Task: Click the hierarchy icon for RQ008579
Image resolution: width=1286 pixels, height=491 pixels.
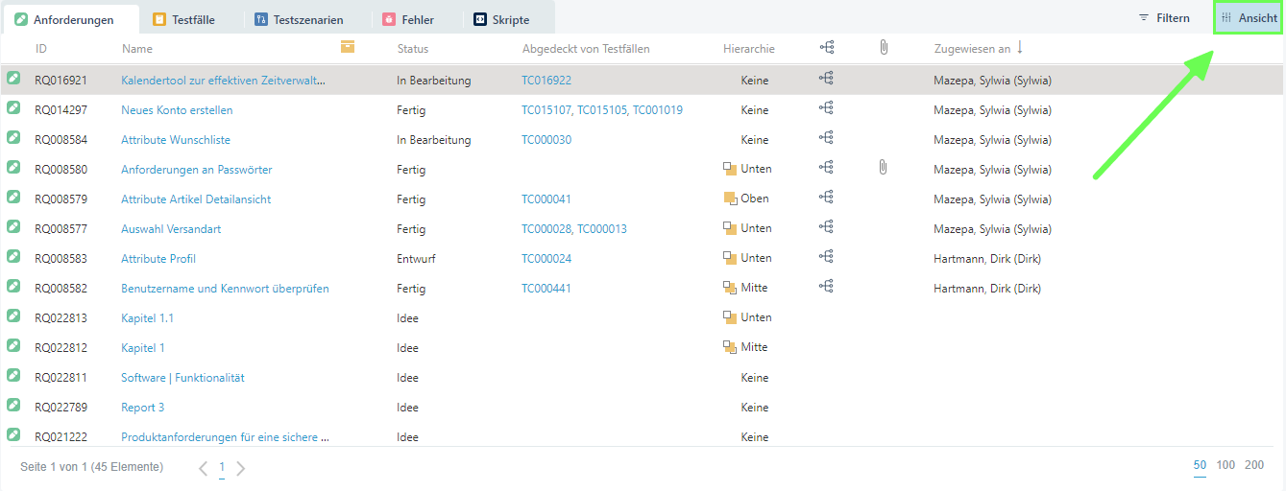Action: 730,199
